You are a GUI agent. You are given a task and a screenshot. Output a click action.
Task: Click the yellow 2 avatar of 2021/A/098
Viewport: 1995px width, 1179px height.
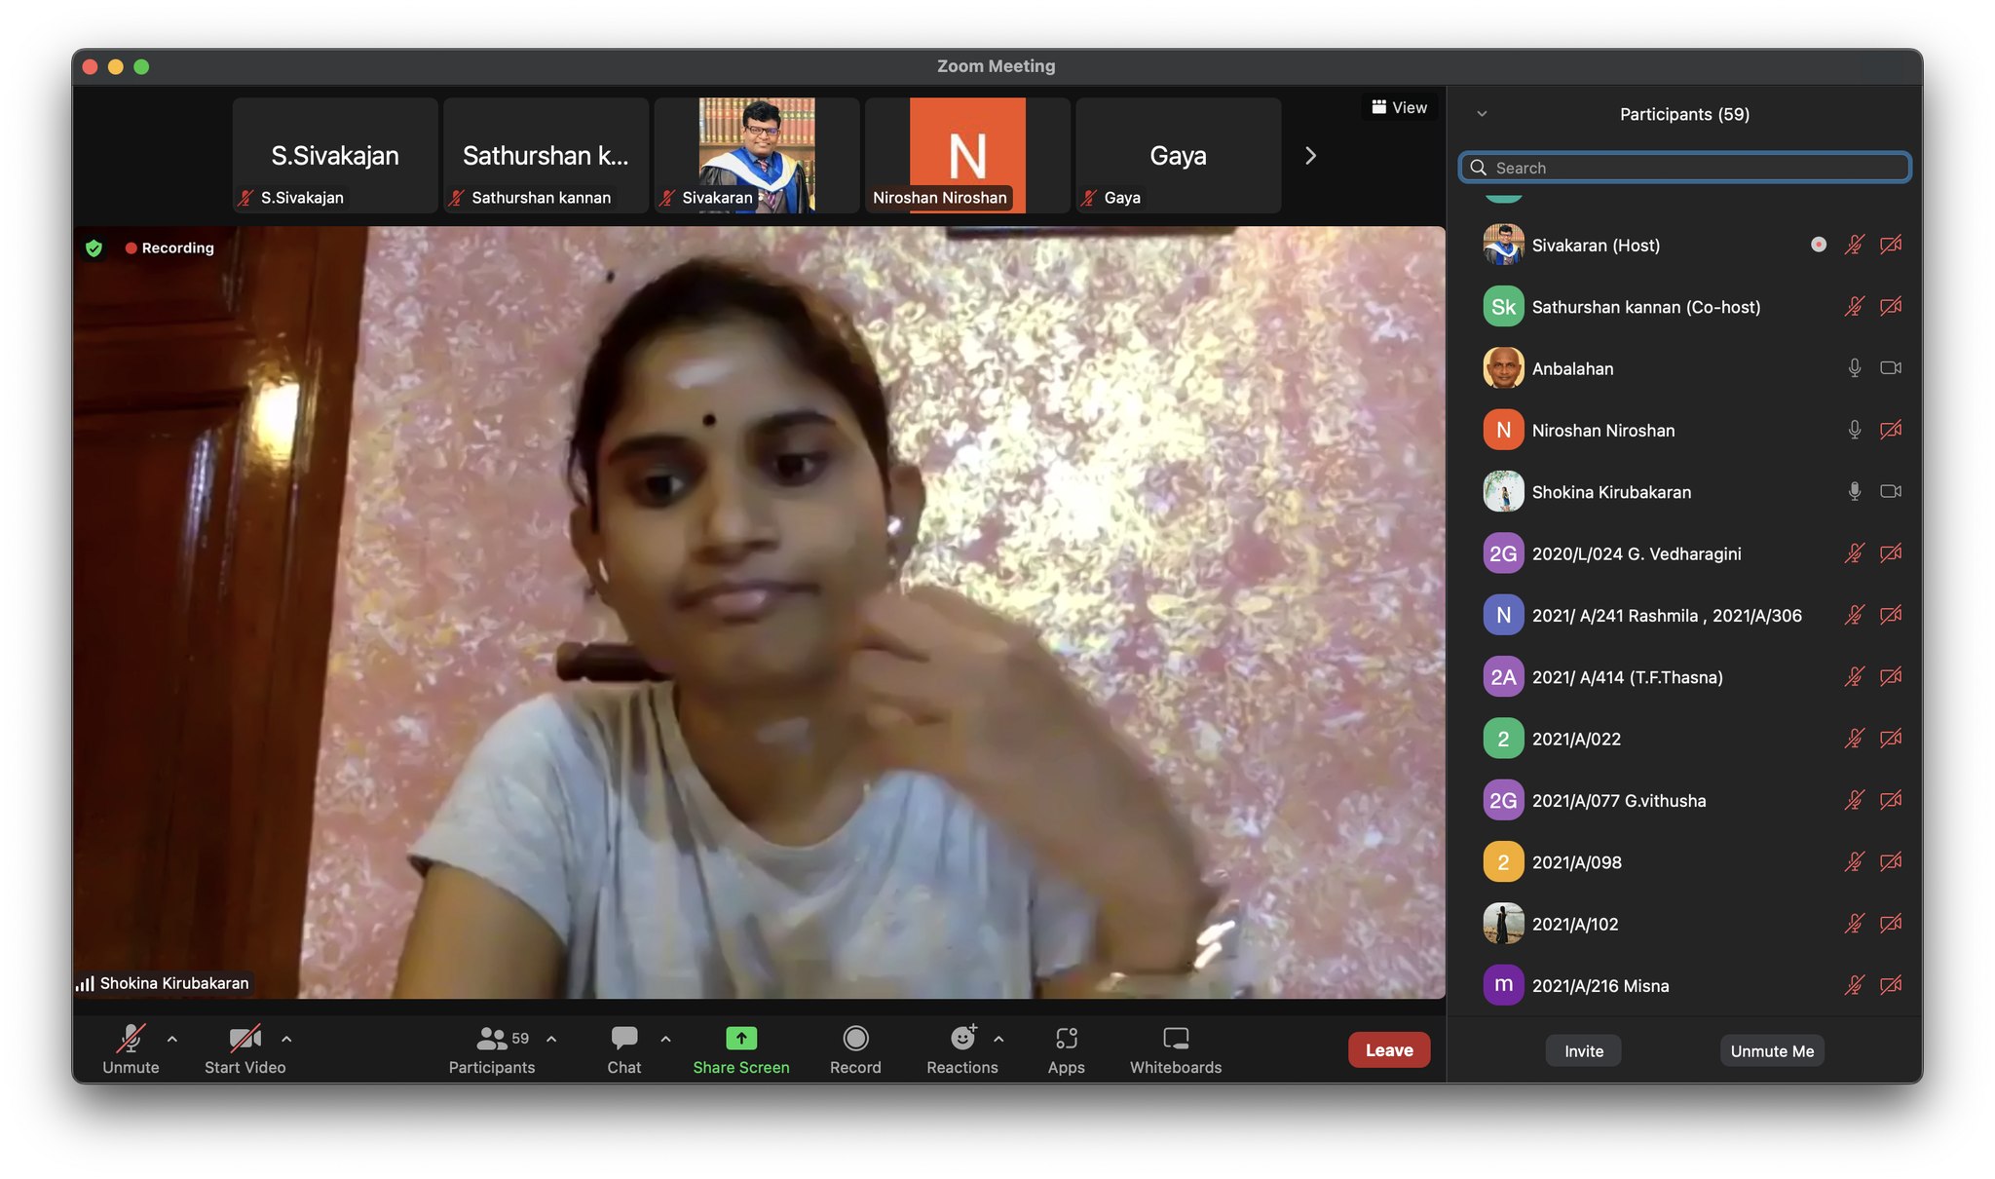click(1503, 862)
